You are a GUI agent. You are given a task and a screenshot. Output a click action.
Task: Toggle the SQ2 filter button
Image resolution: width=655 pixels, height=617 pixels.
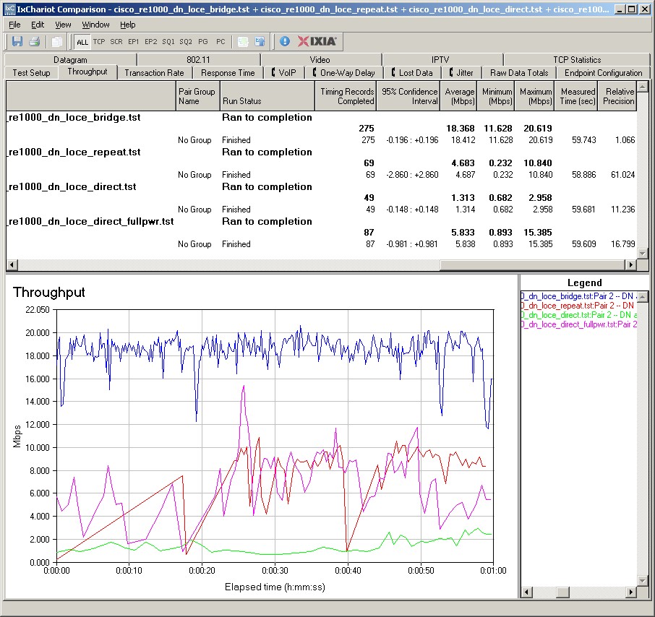[186, 41]
